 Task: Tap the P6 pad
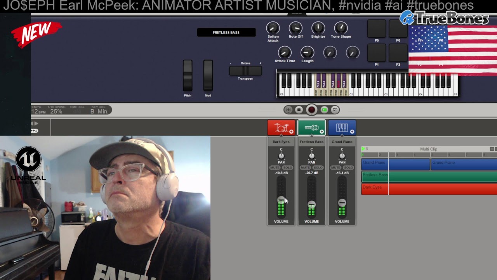click(x=398, y=29)
